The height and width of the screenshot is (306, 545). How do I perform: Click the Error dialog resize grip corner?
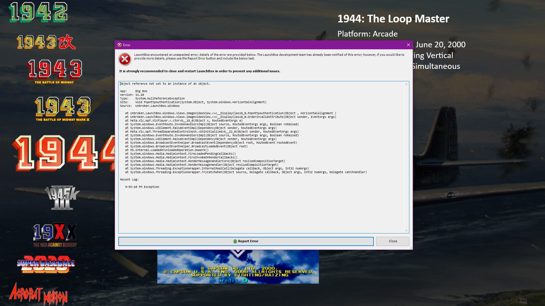[411, 248]
